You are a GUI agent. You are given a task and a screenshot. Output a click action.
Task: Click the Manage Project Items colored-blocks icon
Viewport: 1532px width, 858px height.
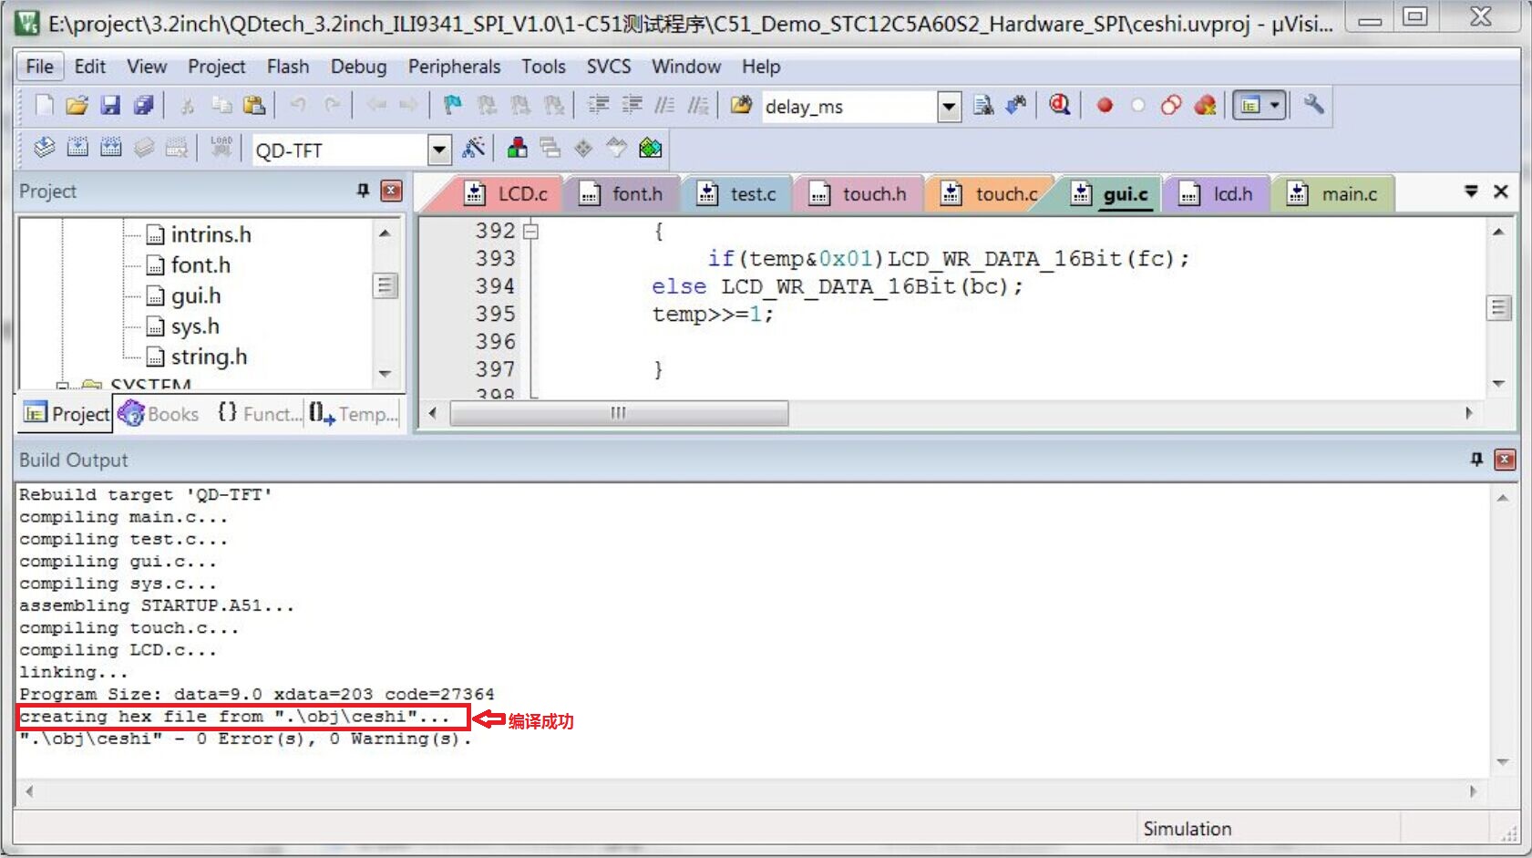tap(517, 149)
